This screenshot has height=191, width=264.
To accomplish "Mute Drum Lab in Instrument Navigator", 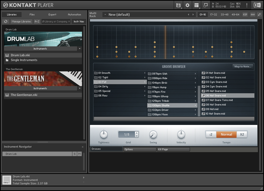I will (x=80, y=154).
